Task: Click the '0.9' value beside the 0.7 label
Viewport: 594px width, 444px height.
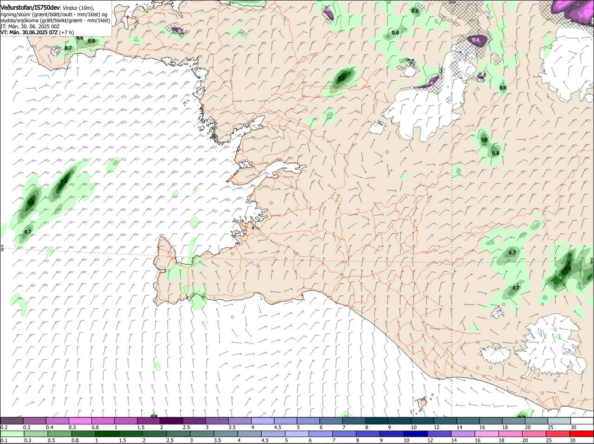Action: (91, 41)
